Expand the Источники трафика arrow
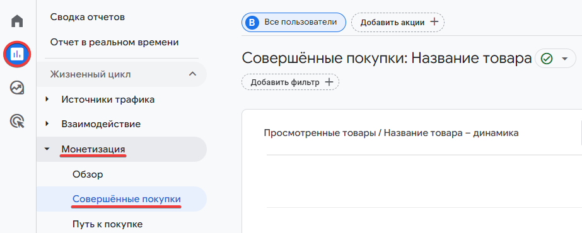Screen dimensions: 582x233 (47, 99)
